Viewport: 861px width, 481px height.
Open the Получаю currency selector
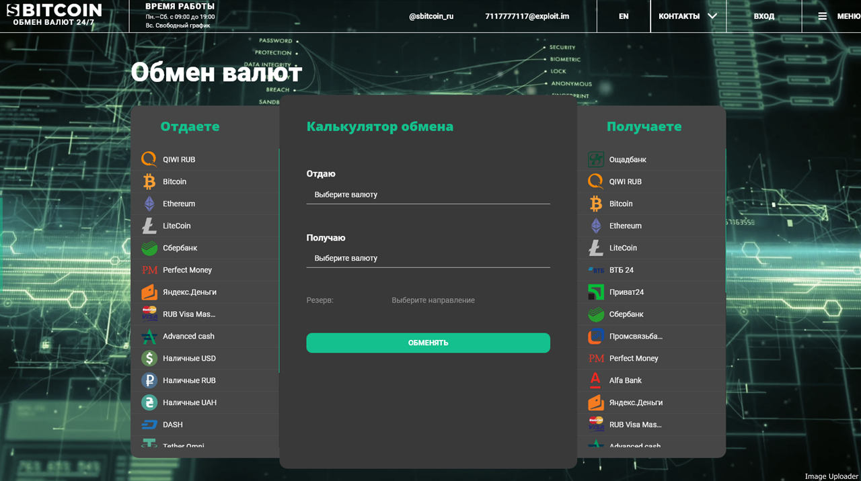click(x=428, y=259)
